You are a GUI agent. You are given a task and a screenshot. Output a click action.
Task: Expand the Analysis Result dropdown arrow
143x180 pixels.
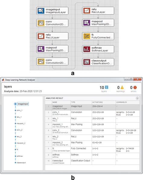point(137,98)
